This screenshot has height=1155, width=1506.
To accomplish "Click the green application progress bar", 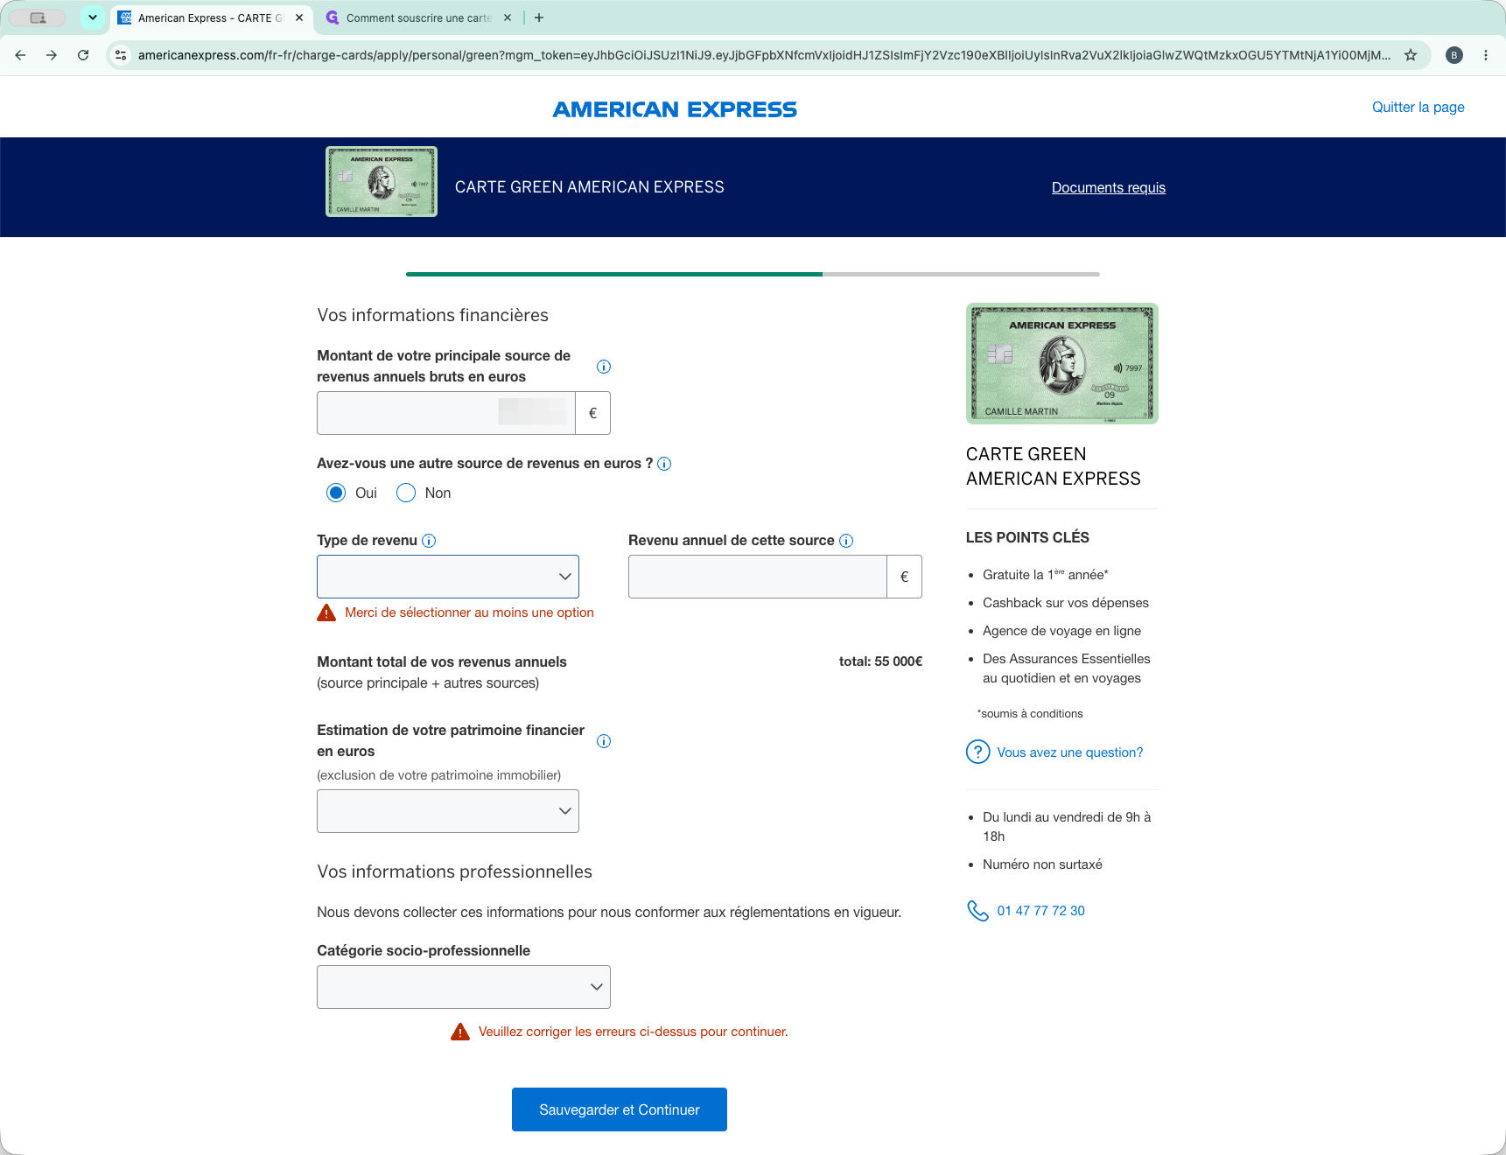I will pyautogui.click(x=614, y=274).
